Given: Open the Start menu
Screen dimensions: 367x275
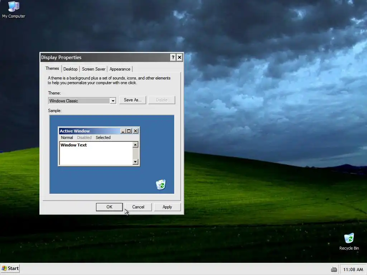Looking at the screenshot, I should [10, 268].
